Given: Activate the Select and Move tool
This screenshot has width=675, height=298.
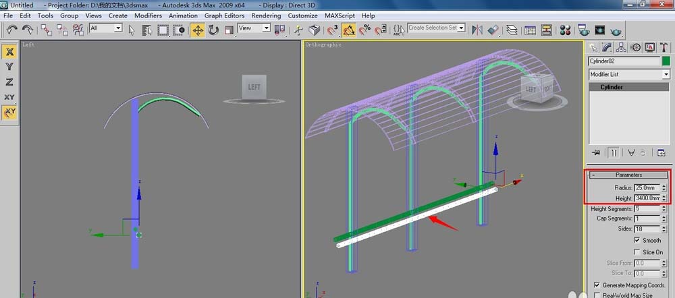Looking at the screenshot, I should pos(198,30).
